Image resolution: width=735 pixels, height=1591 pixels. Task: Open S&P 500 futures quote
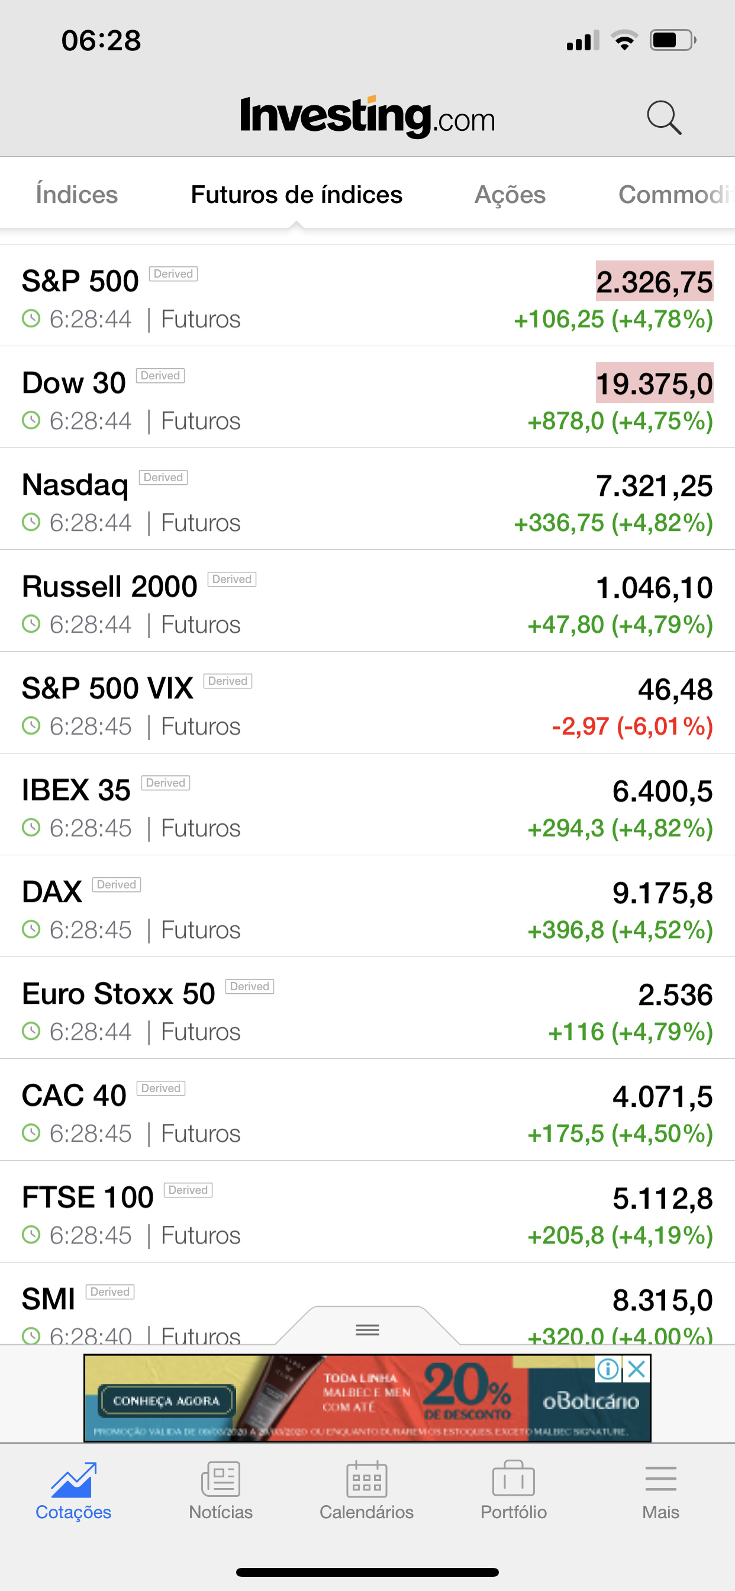[x=367, y=295]
